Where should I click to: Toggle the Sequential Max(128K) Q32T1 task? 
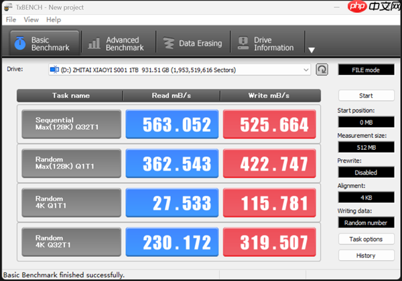[71, 124]
